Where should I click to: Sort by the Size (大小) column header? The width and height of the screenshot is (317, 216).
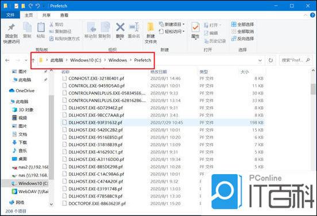point(245,72)
